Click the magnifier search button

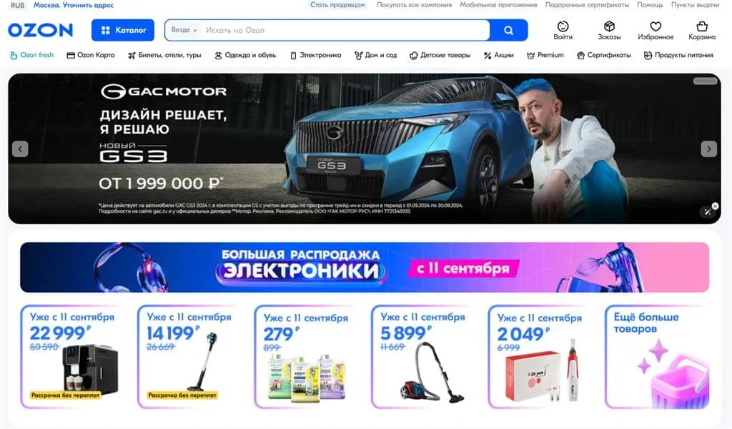coord(508,30)
